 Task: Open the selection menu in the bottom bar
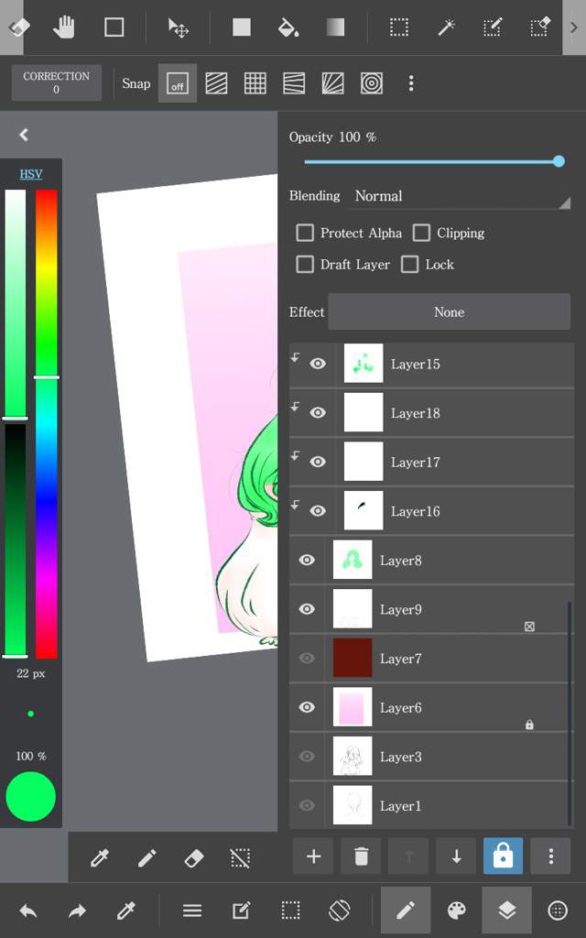tap(290, 911)
